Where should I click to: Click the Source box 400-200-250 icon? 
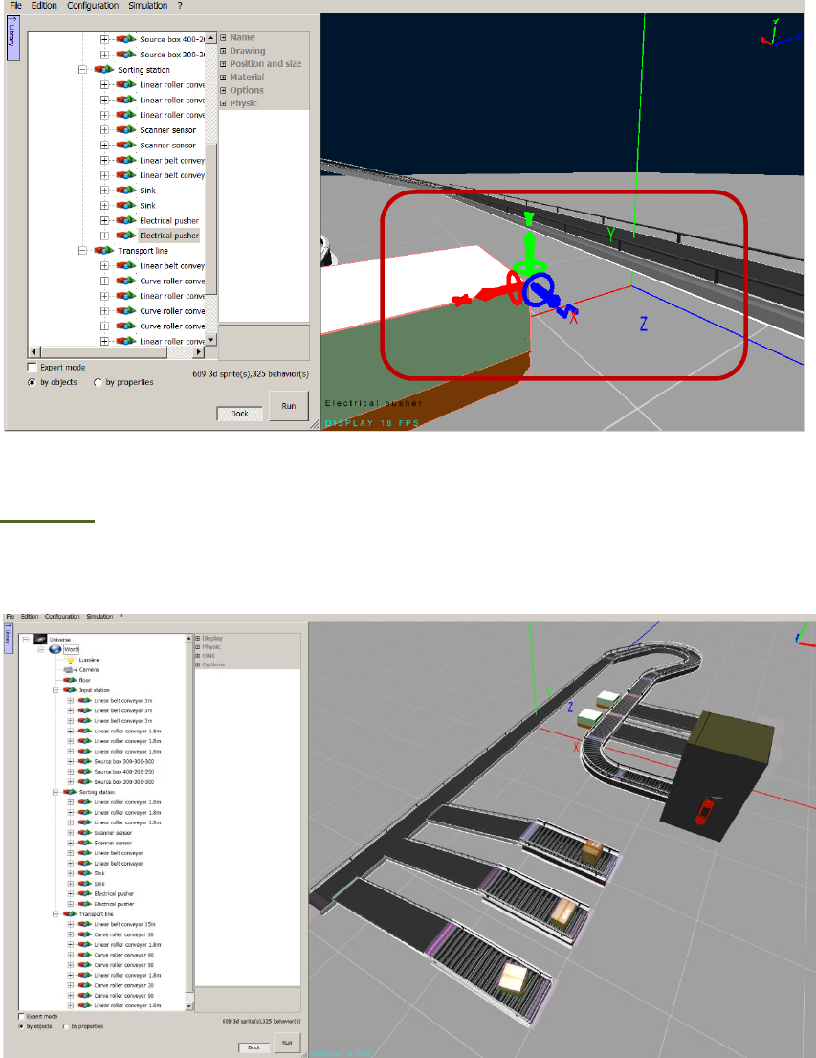point(84,771)
